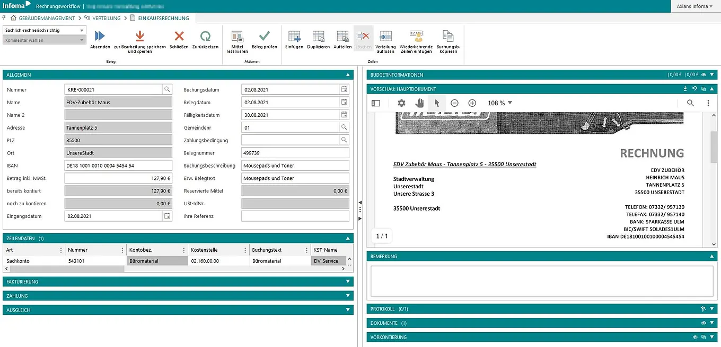The height and width of the screenshot is (347, 721).
Task: Open Sachlich-rechnerisch richtig dropdown
Action: 44,31
